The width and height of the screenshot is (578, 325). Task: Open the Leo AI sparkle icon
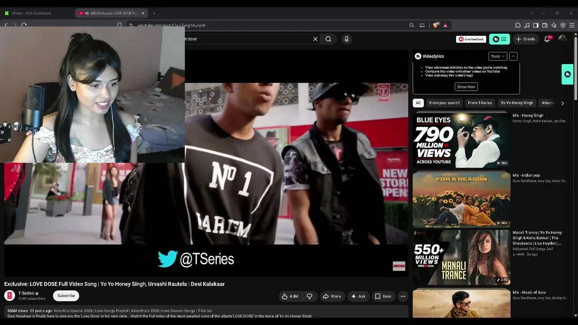(x=554, y=25)
